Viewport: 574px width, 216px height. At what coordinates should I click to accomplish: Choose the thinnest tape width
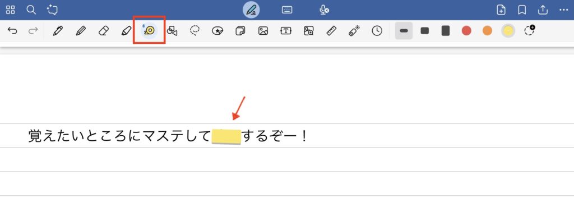click(404, 31)
